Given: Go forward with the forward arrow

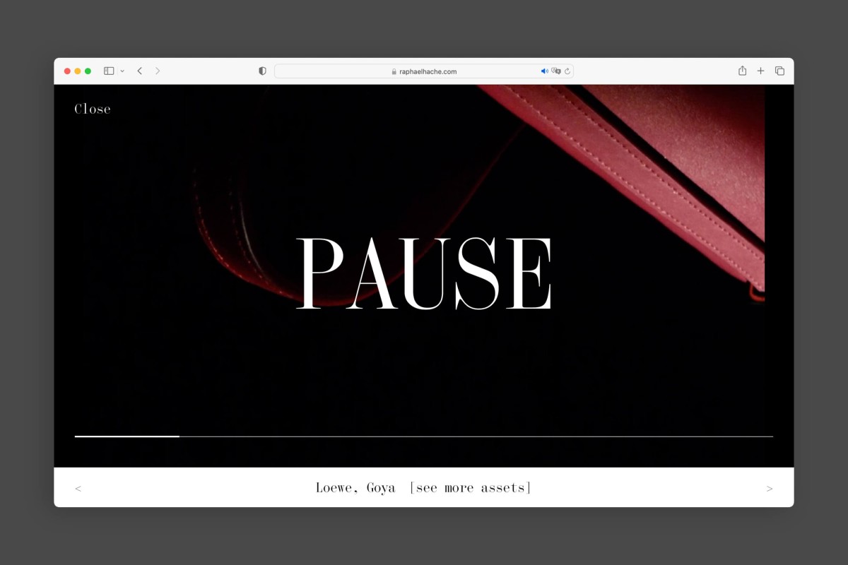Looking at the screenshot, I should [x=158, y=71].
